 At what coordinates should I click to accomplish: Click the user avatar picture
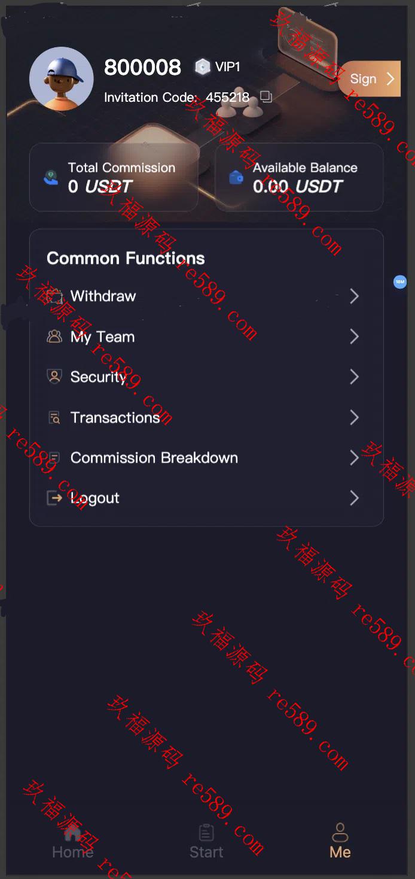(62, 79)
